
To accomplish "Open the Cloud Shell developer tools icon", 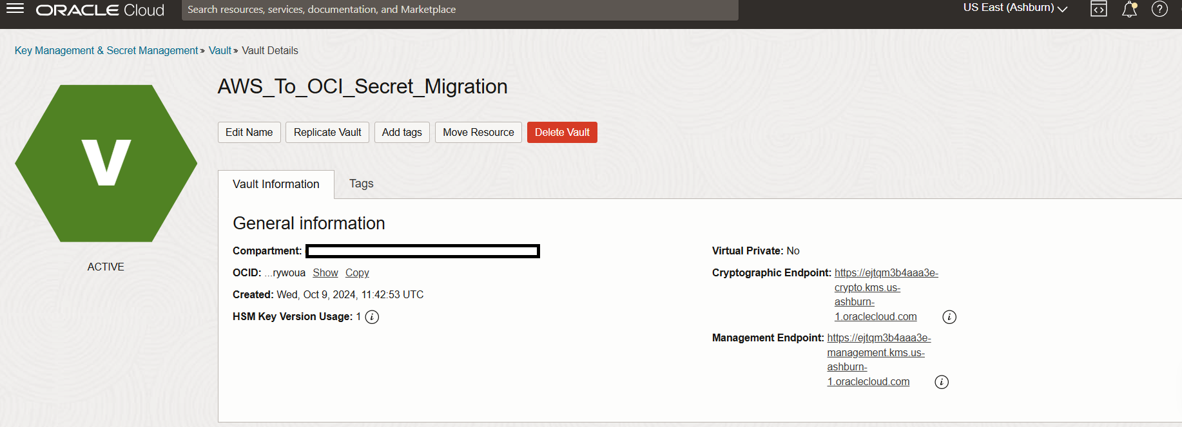I will (x=1099, y=9).
